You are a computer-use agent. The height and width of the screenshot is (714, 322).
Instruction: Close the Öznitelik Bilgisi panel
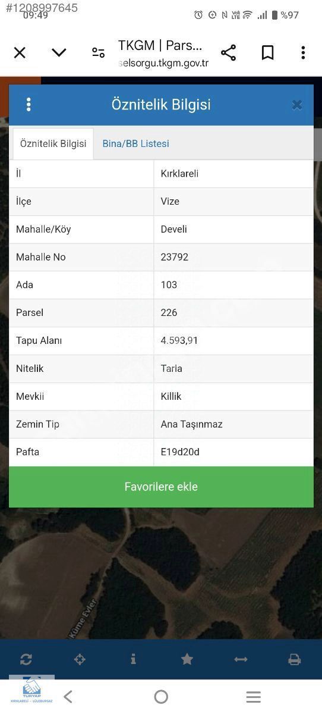tap(297, 105)
